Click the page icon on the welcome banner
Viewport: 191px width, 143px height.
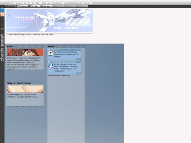coord(8,13)
